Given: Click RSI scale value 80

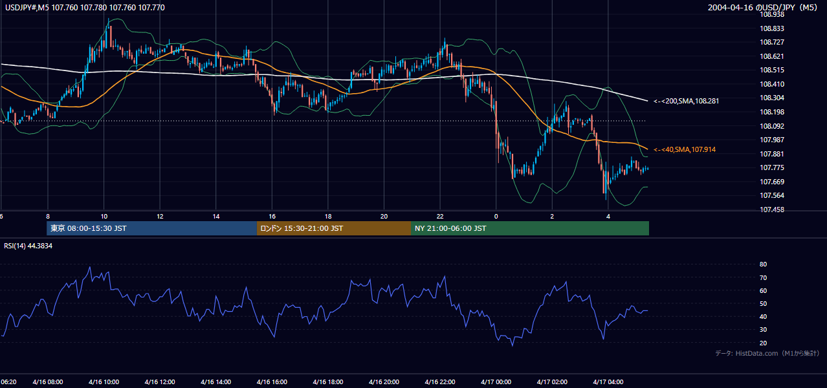Looking at the screenshot, I should (x=764, y=264).
